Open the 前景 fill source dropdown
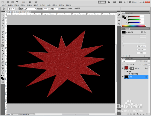This screenshot has height=116, width=151. (11, 9)
